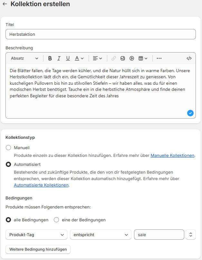This screenshot has width=202, height=260.
Task: Switch to HTML code view
Action: point(189,58)
